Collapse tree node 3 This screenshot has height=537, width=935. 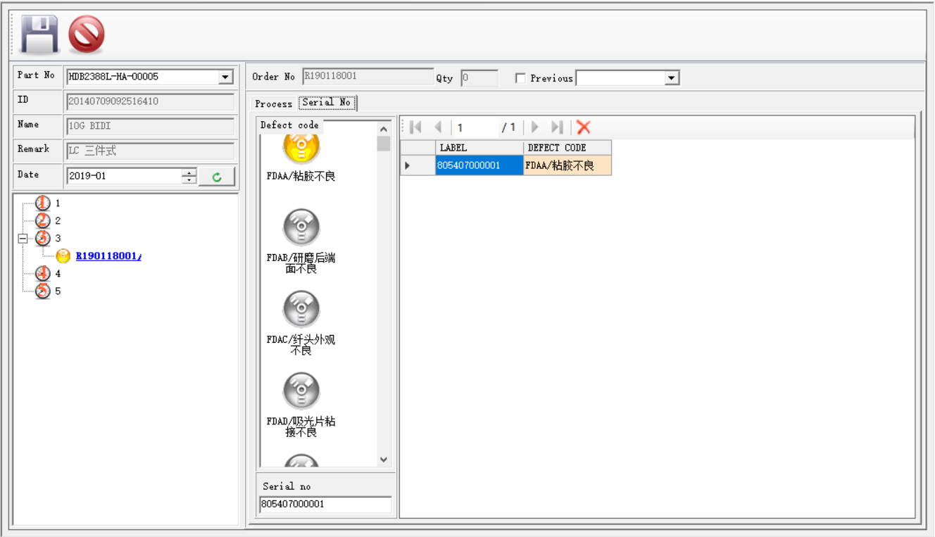[x=23, y=239]
